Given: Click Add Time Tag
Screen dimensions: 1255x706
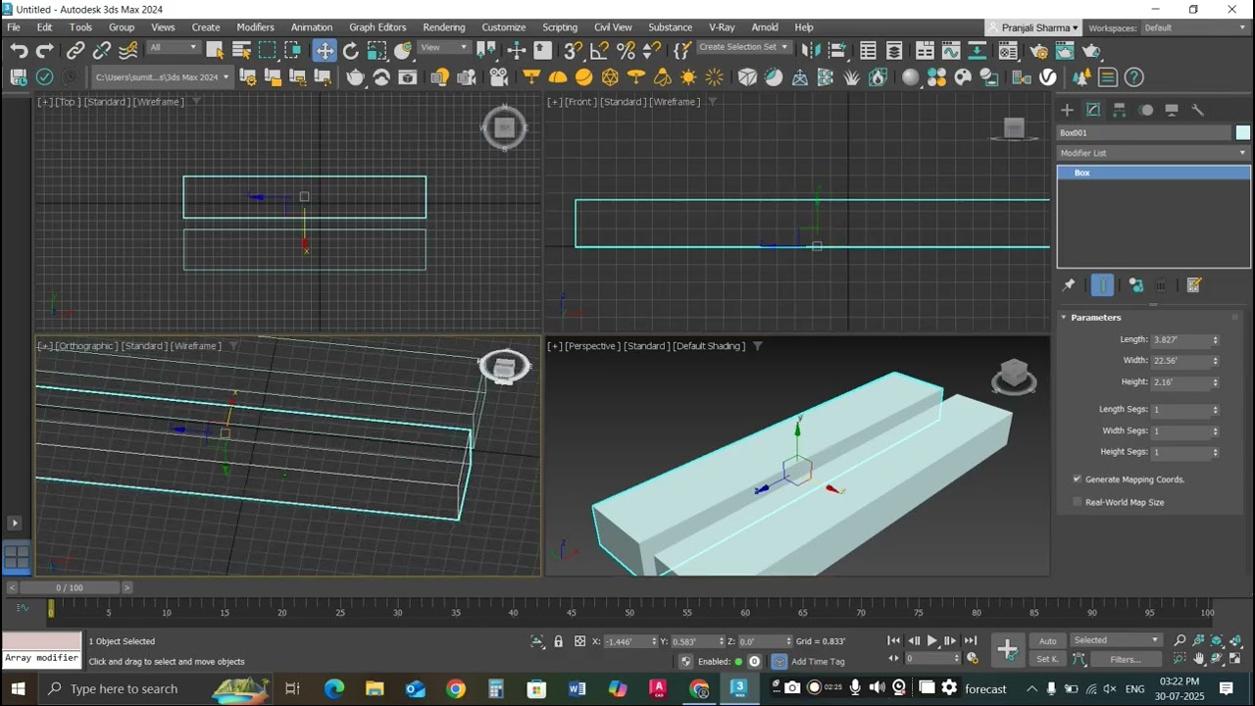Looking at the screenshot, I should [x=818, y=662].
